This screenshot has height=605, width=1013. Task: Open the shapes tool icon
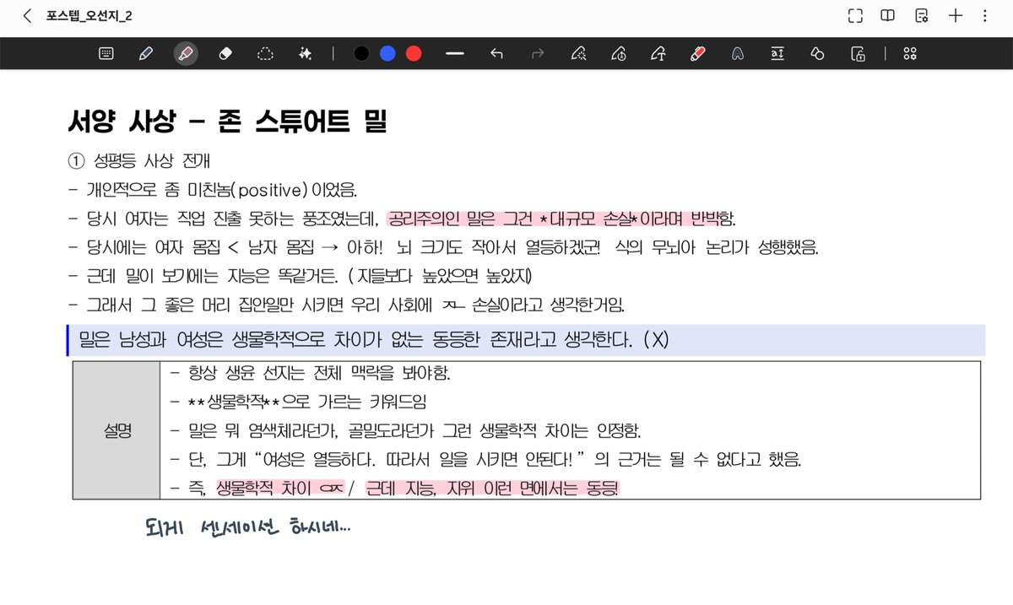point(816,54)
